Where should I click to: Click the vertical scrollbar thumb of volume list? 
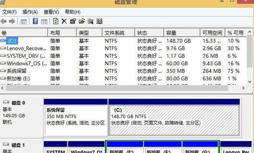click(250, 51)
